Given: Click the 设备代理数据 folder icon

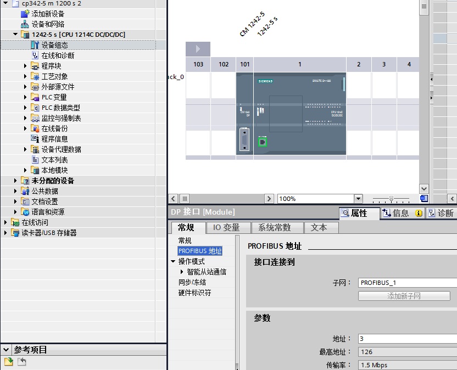Looking at the screenshot, I should [x=35, y=149].
